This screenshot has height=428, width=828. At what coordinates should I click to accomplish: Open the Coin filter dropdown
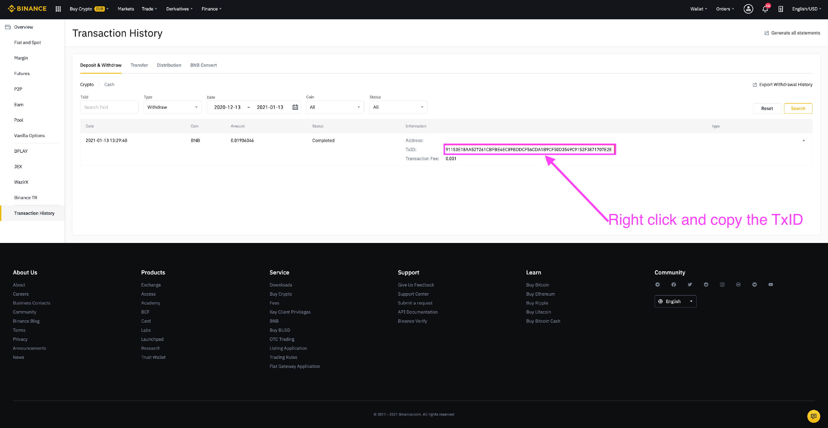pos(335,107)
